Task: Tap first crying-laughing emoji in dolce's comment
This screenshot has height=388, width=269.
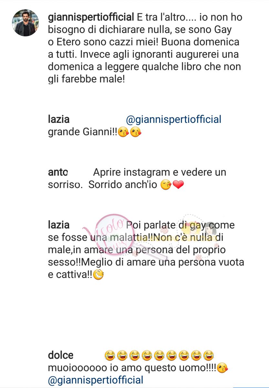Action: 110,356
